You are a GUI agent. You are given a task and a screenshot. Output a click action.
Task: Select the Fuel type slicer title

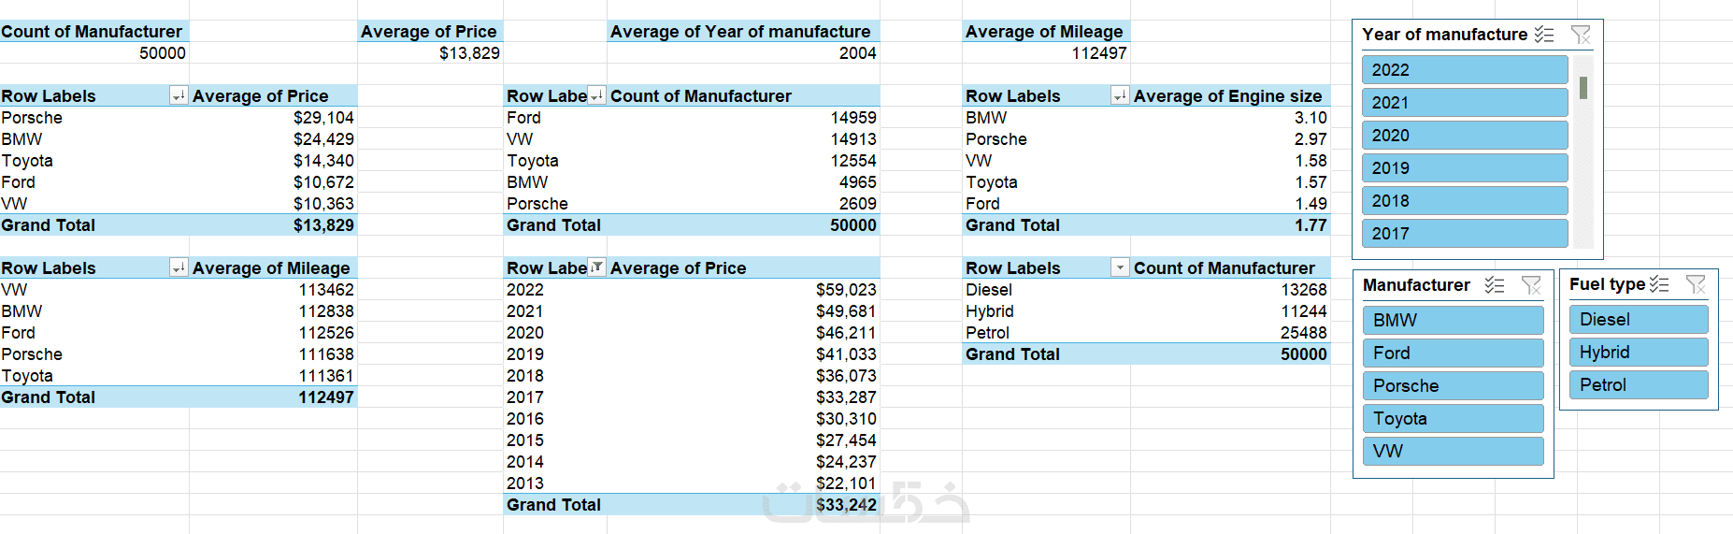[x=1607, y=284]
